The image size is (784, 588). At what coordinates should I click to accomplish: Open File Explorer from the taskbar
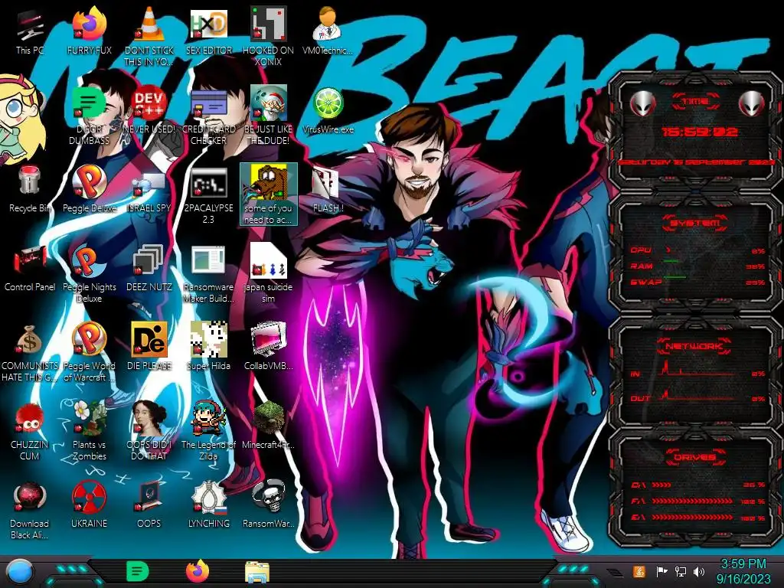click(x=257, y=572)
